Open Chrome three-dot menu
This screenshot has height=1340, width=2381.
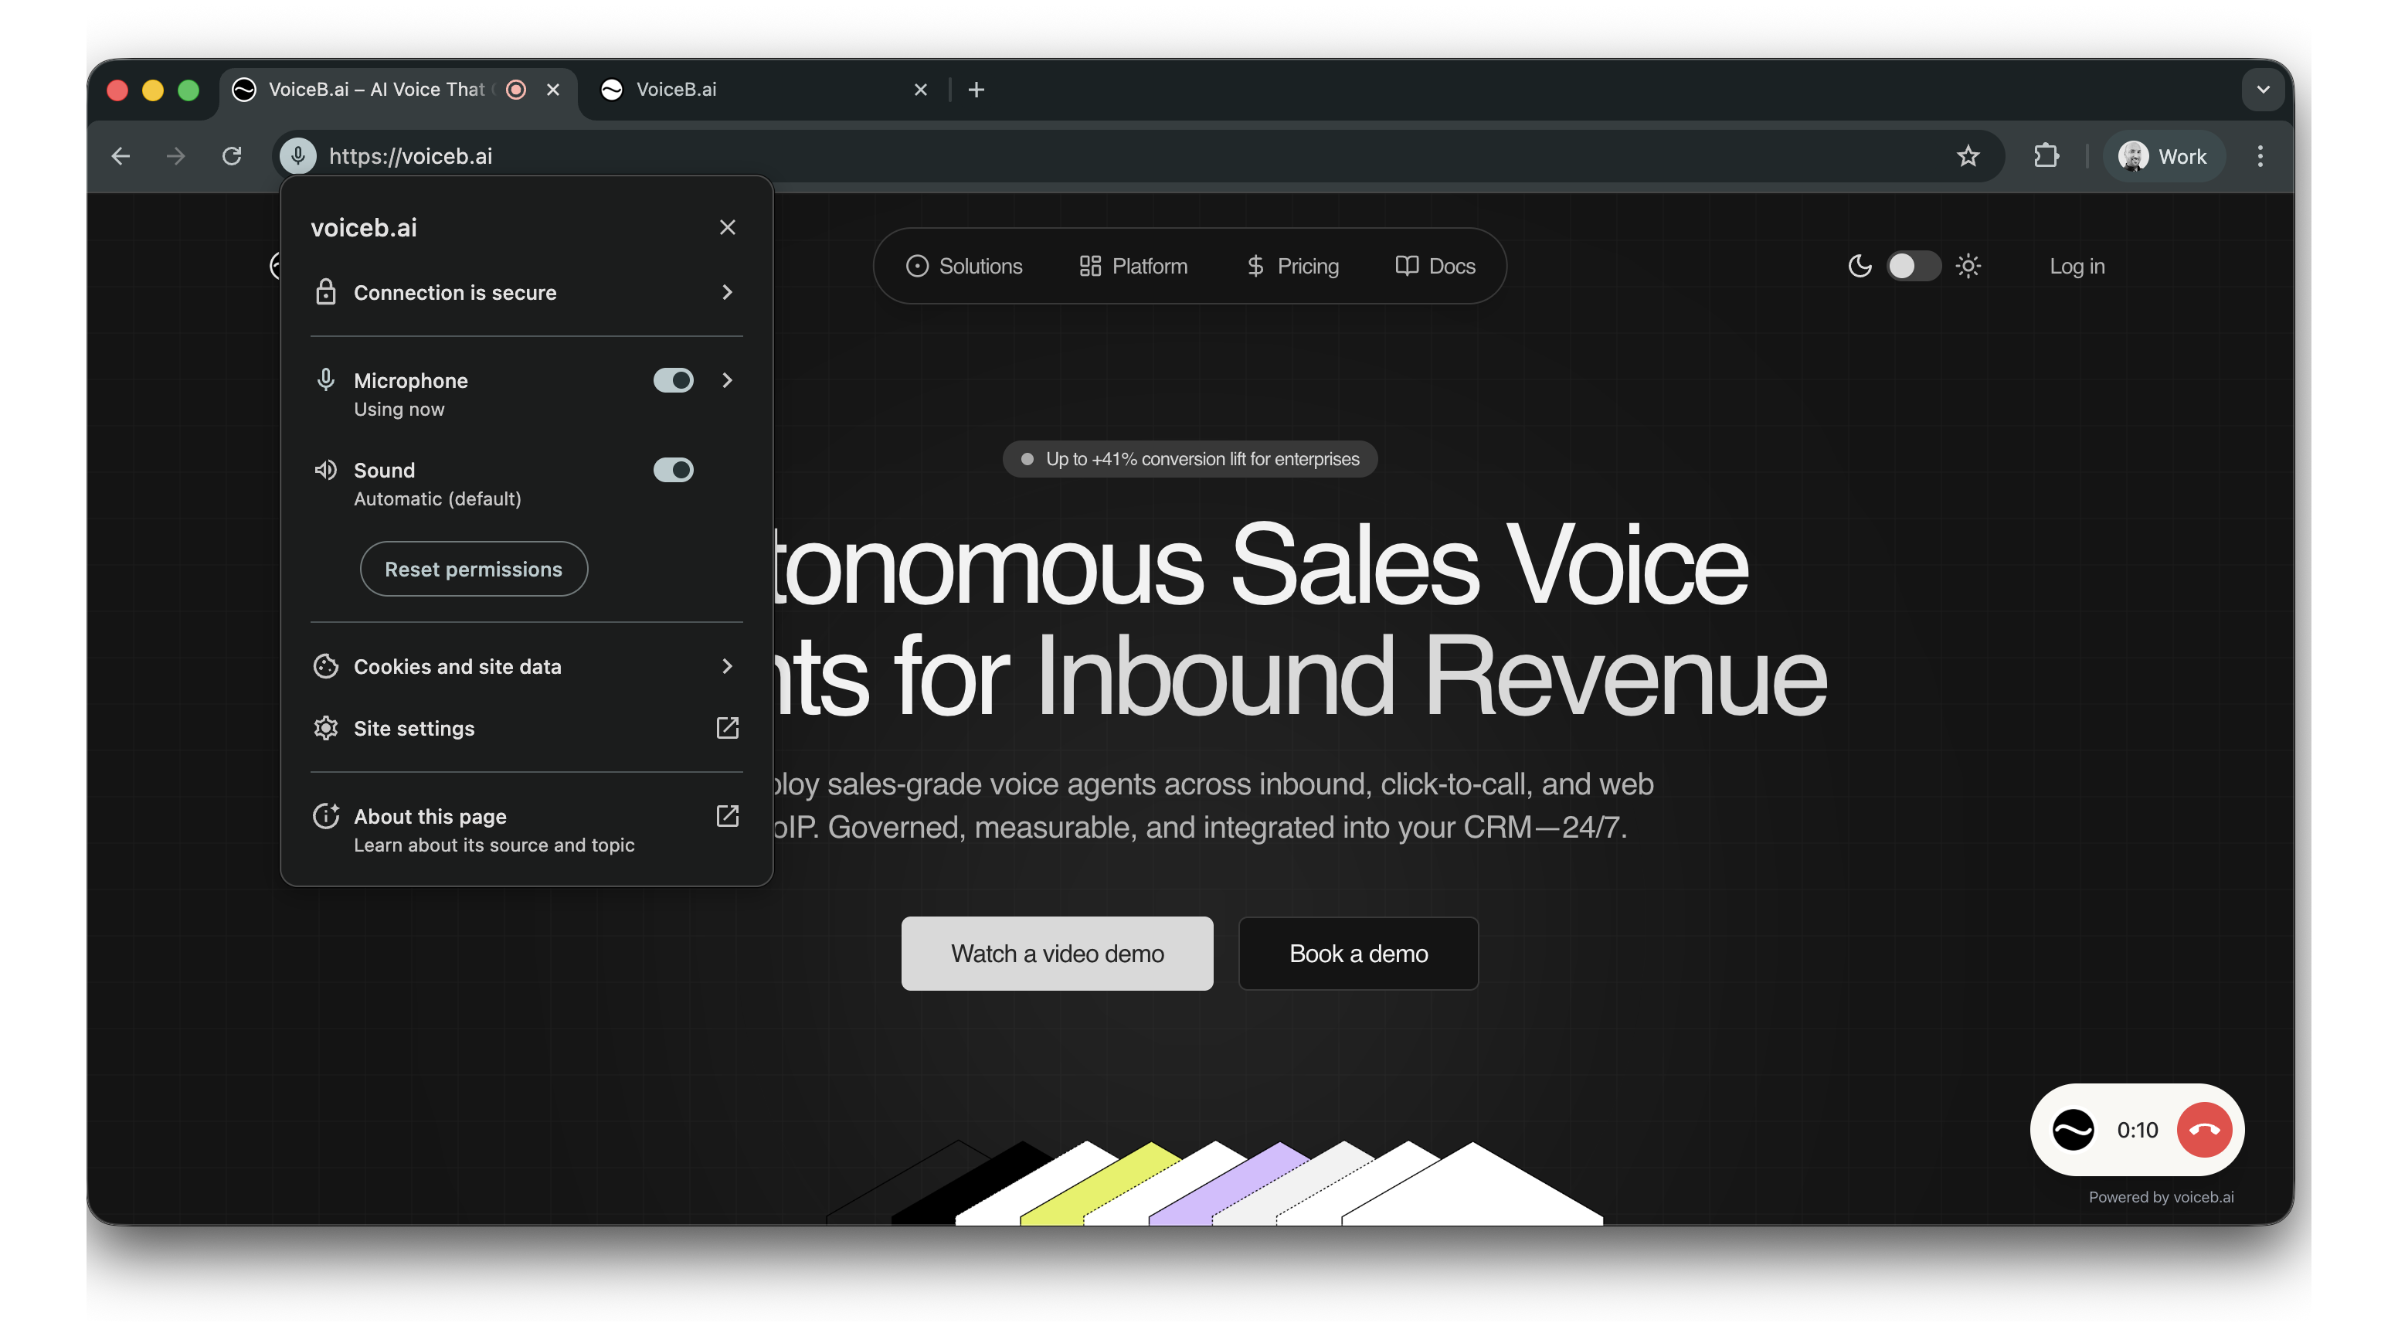(x=2260, y=155)
